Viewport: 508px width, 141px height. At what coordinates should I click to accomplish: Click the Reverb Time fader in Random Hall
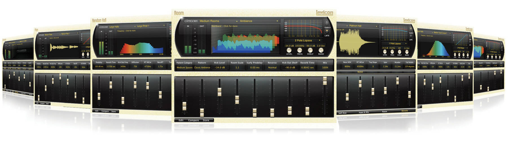point(111,85)
